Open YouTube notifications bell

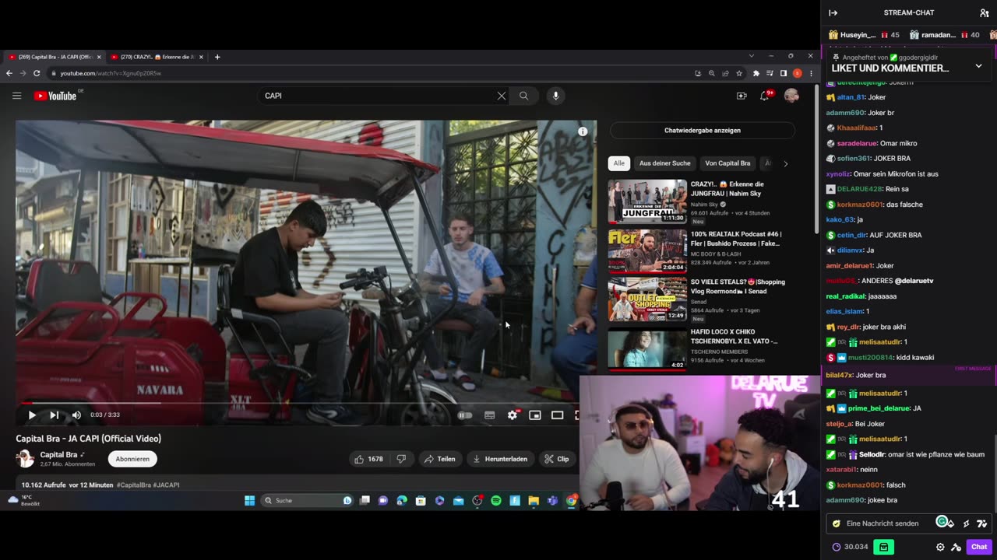[x=765, y=96]
